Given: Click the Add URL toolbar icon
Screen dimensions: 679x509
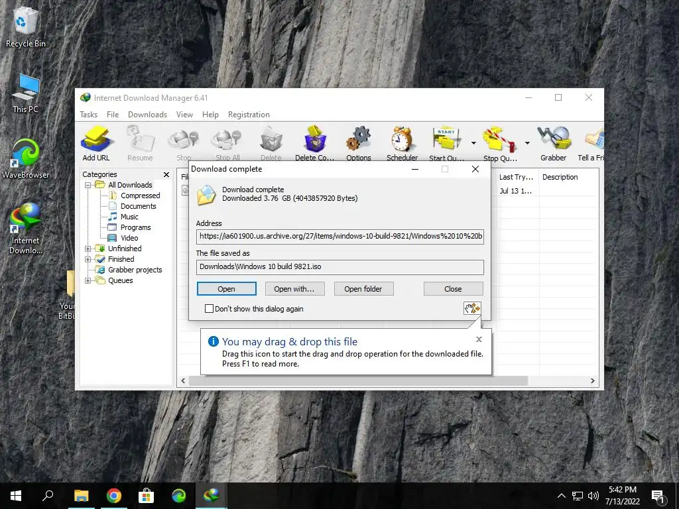Looking at the screenshot, I should click(96, 144).
